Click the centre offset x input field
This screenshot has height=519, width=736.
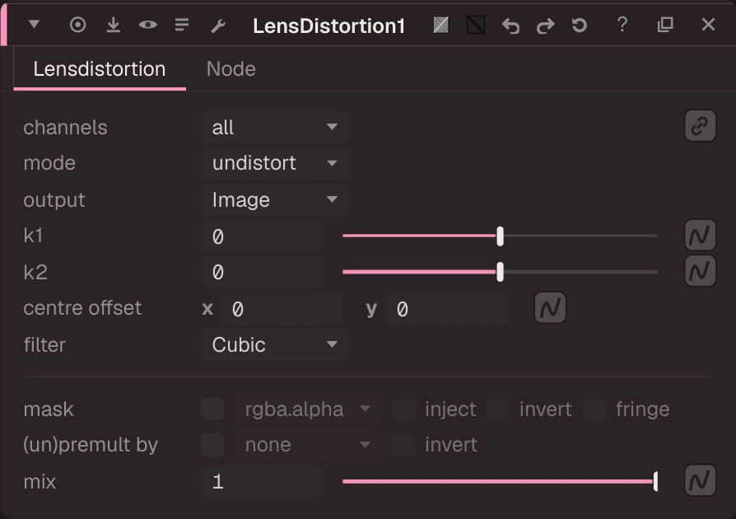tap(282, 309)
